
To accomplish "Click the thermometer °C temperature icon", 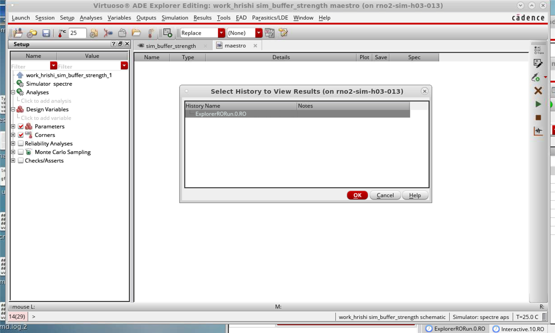I will 62,33.
